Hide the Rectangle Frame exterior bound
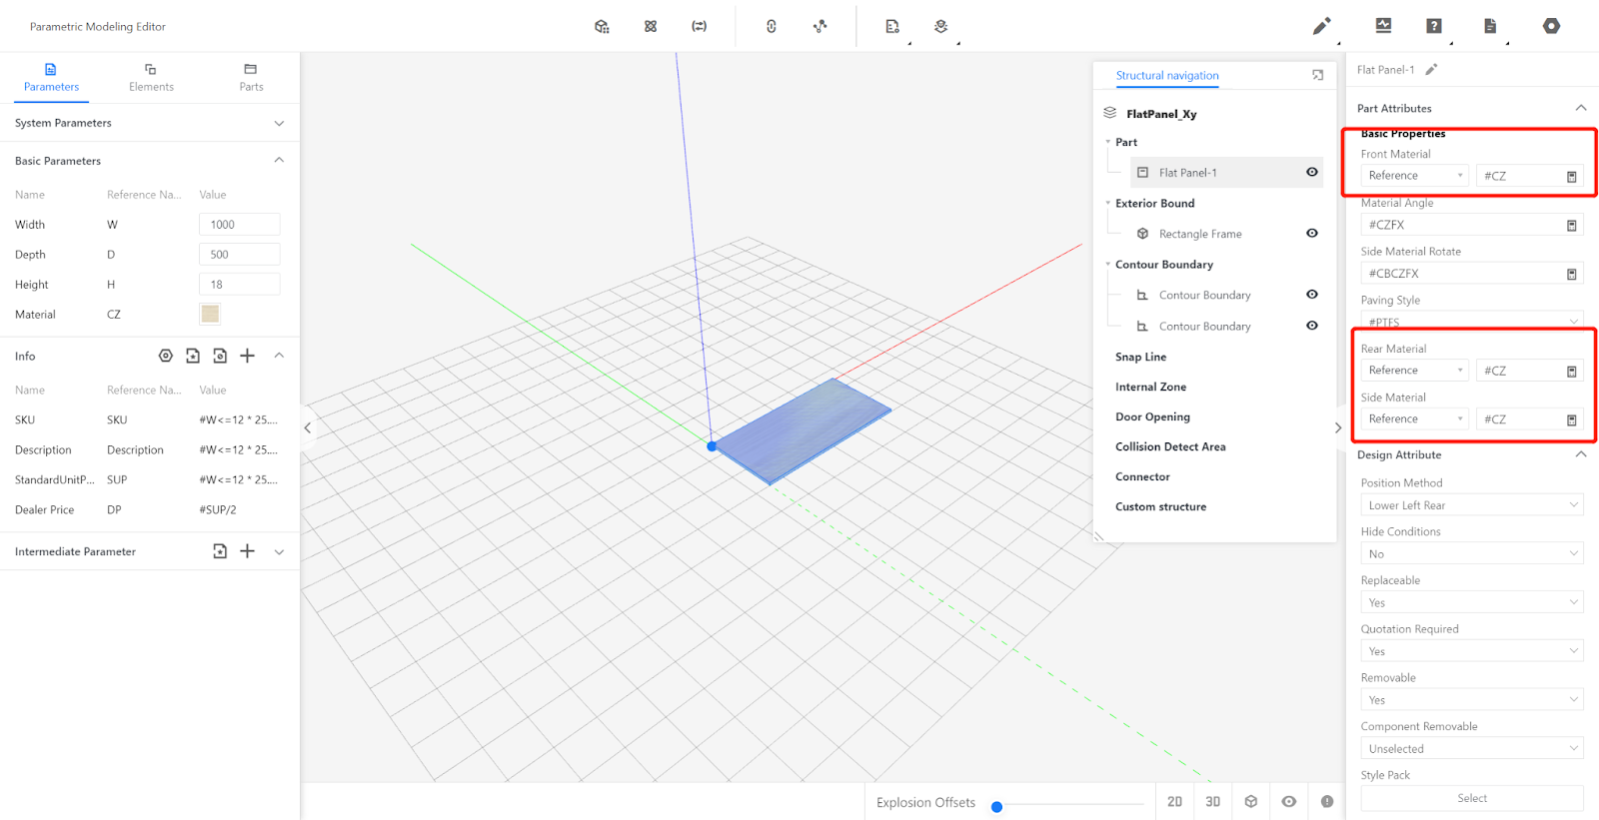The height and width of the screenshot is (820, 1599). tap(1312, 234)
